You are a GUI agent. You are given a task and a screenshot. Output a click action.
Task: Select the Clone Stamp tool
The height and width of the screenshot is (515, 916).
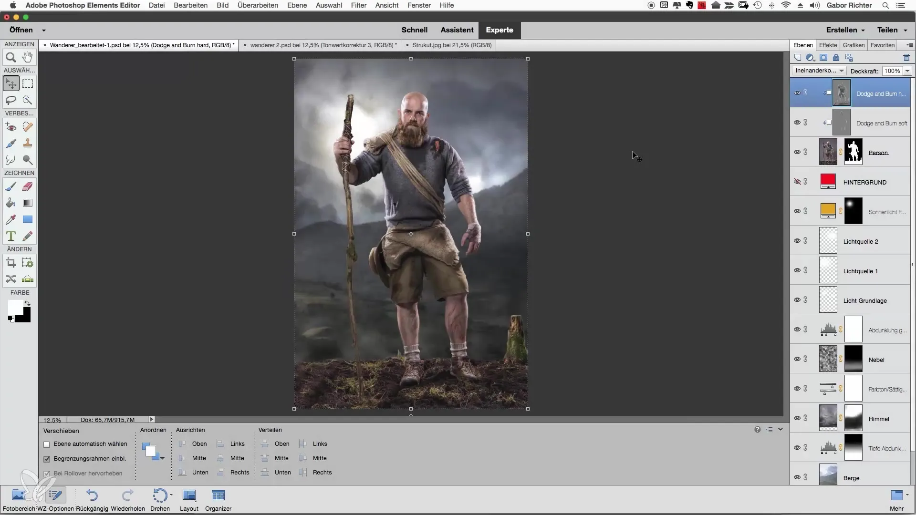28,143
